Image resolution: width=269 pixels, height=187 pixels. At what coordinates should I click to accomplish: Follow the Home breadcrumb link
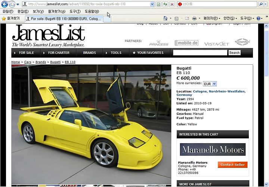pos(16,62)
